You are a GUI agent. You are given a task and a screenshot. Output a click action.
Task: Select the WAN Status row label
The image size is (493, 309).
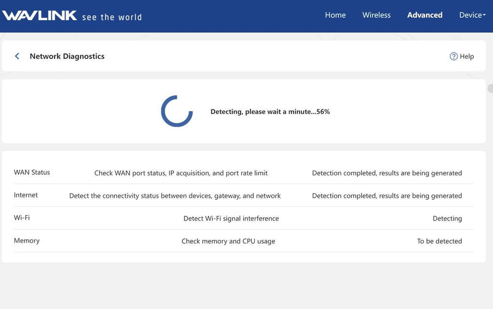[32, 173]
